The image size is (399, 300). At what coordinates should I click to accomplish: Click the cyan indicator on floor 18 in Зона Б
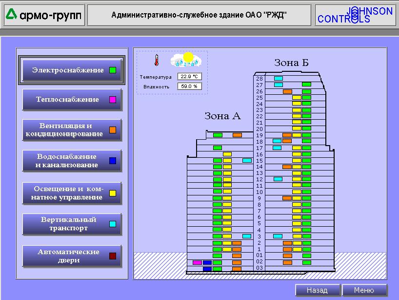[x=277, y=141]
